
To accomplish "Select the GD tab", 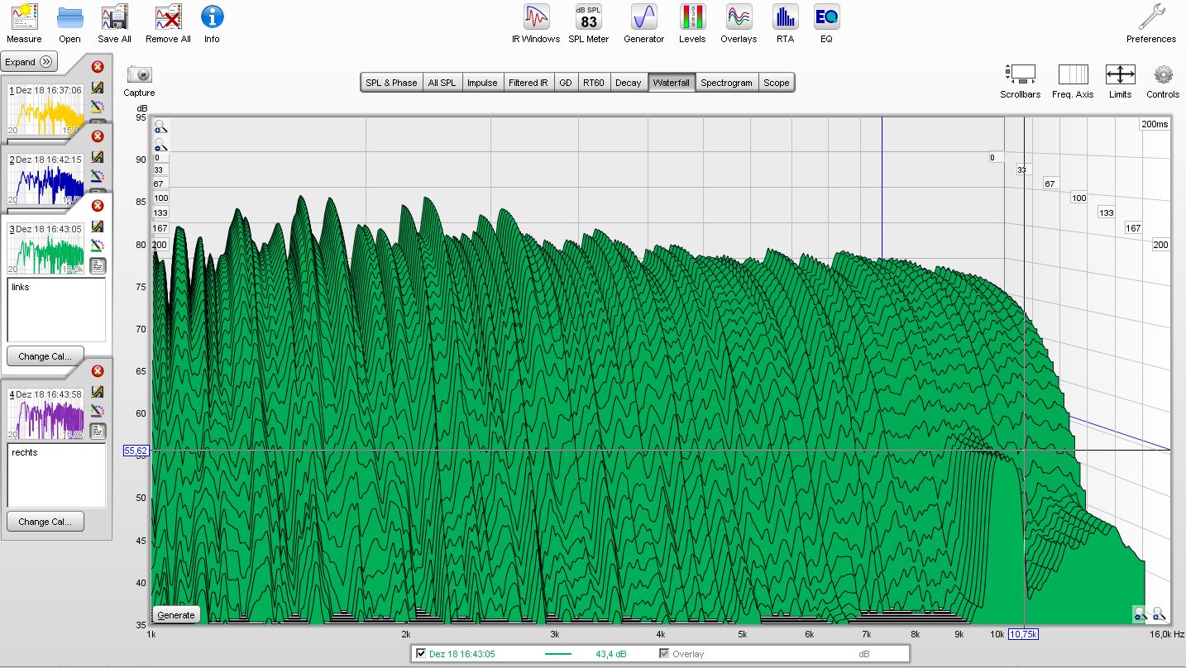I will (566, 83).
